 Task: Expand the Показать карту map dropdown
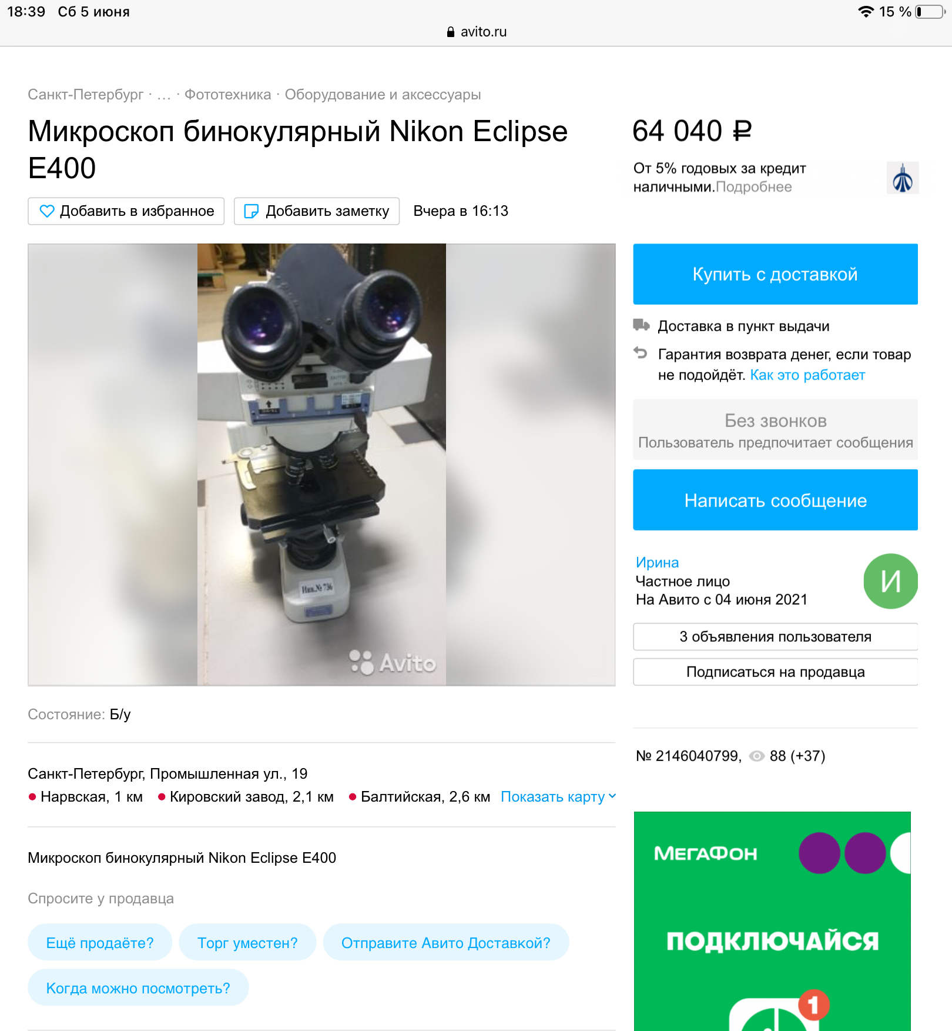[x=558, y=796]
